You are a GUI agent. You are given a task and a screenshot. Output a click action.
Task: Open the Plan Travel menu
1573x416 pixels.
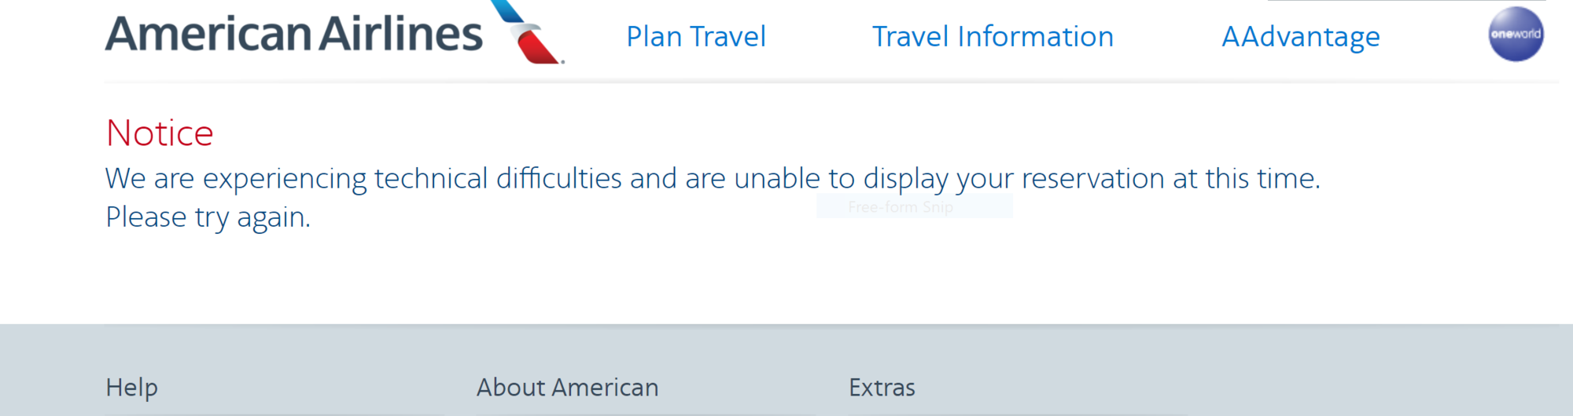click(x=696, y=37)
